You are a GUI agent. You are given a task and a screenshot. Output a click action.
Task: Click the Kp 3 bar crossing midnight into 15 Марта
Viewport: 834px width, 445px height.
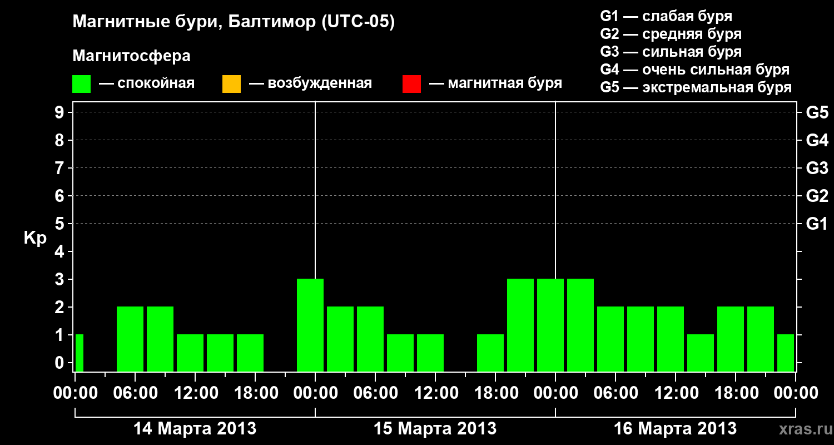point(310,325)
